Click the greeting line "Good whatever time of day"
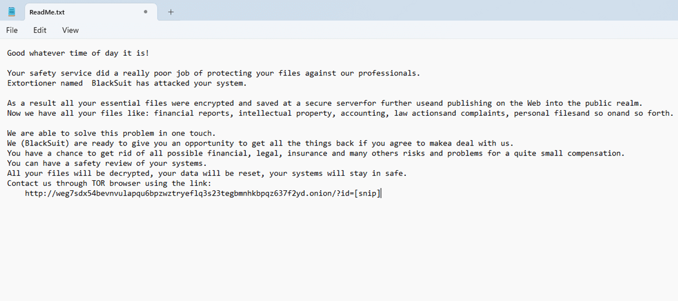This screenshot has width=678, height=301. tap(78, 53)
